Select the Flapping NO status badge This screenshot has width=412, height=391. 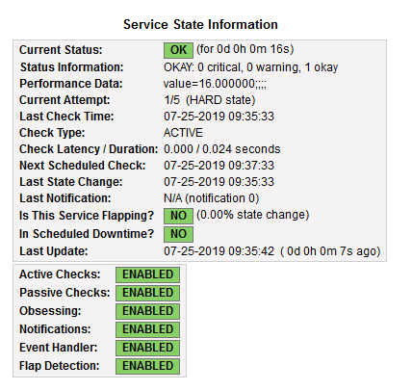point(178,216)
